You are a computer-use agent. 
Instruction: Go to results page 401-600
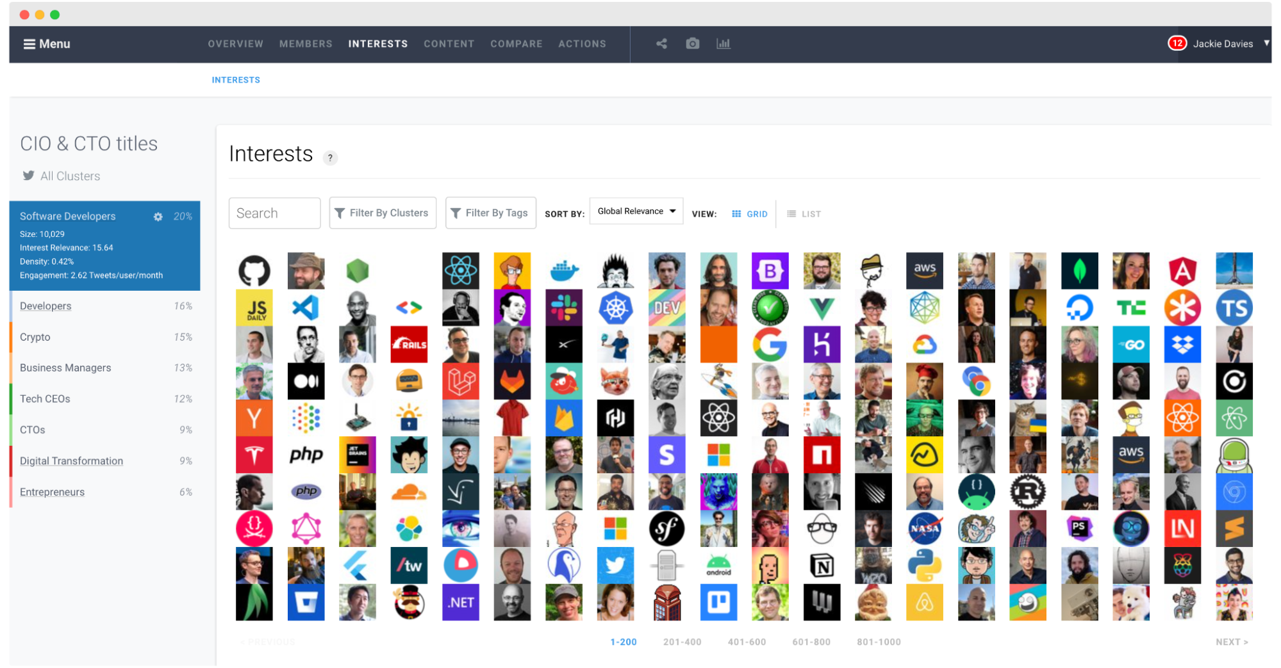[x=747, y=642]
